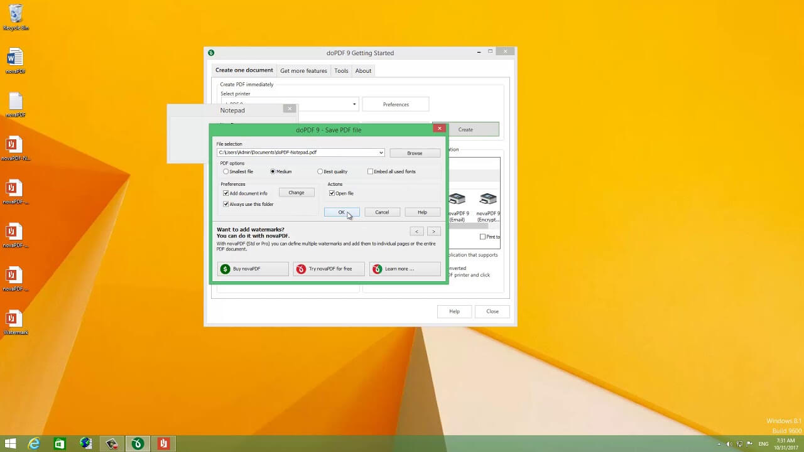Click the doPDF icon in the taskbar
This screenshot has width=804, height=452.
[138, 444]
